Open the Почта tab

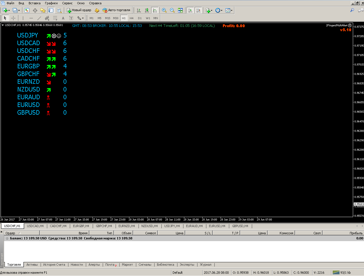111,265
